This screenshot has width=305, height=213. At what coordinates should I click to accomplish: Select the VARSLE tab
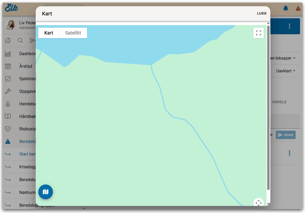(279, 102)
